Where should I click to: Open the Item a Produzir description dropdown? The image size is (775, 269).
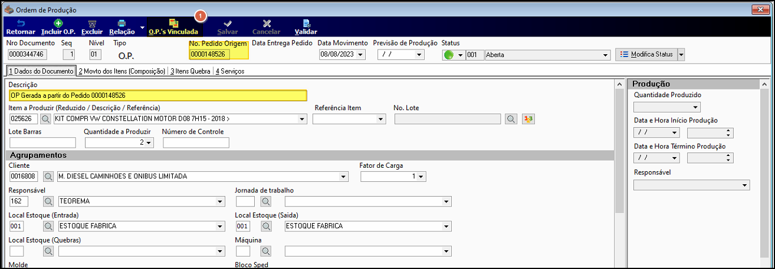pyautogui.click(x=303, y=119)
